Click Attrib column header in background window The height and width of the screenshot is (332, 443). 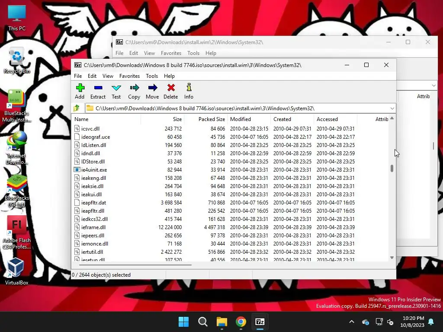coord(423,96)
